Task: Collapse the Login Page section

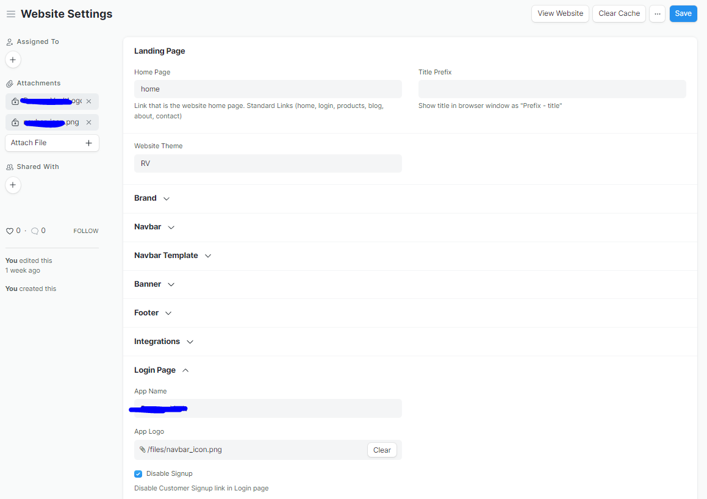Action: point(161,370)
